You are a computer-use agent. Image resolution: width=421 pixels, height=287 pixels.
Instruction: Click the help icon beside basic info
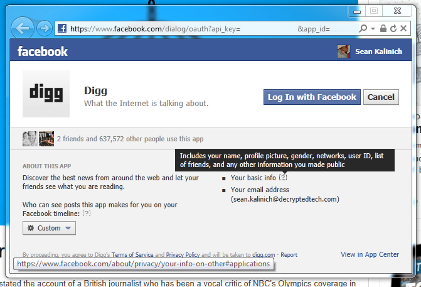pyautogui.click(x=283, y=178)
